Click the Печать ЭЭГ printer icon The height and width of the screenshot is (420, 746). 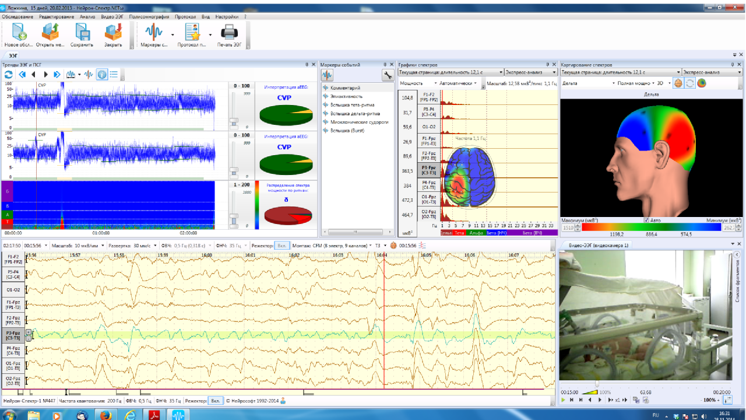(x=229, y=35)
